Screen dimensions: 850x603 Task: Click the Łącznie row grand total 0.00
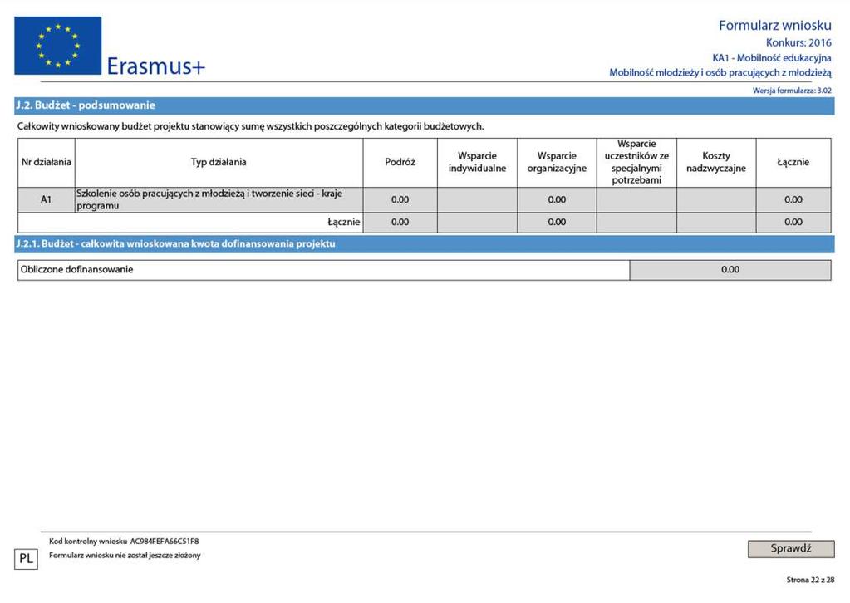(x=793, y=222)
